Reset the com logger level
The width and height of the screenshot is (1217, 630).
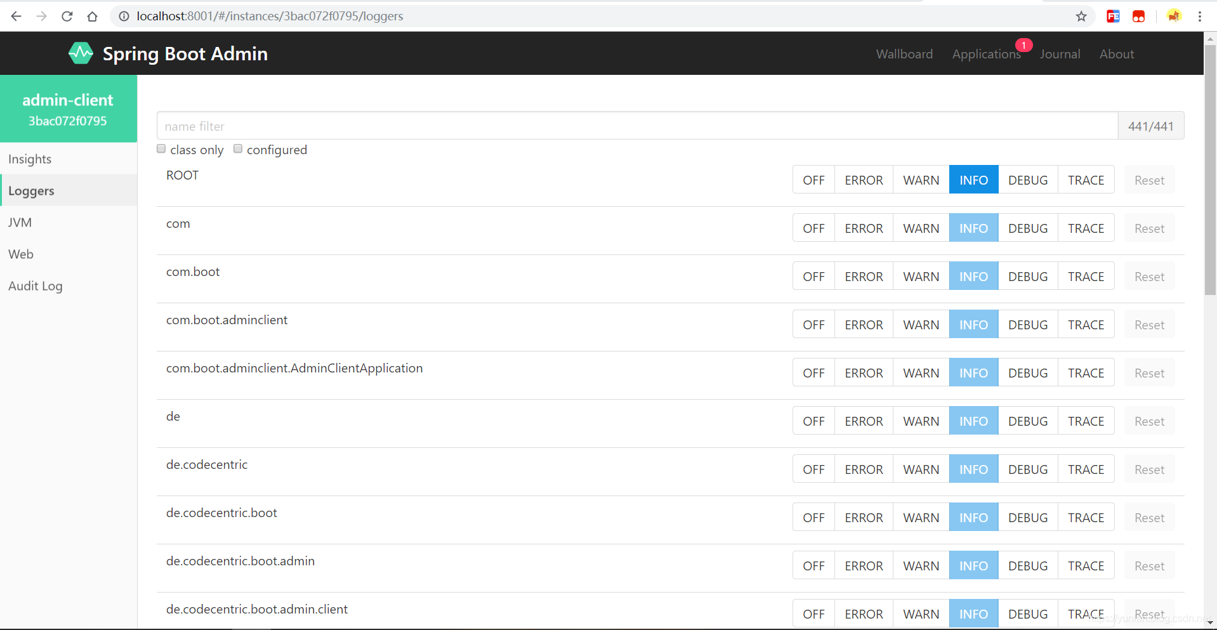coord(1149,228)
